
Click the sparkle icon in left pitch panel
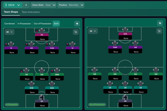77,24
